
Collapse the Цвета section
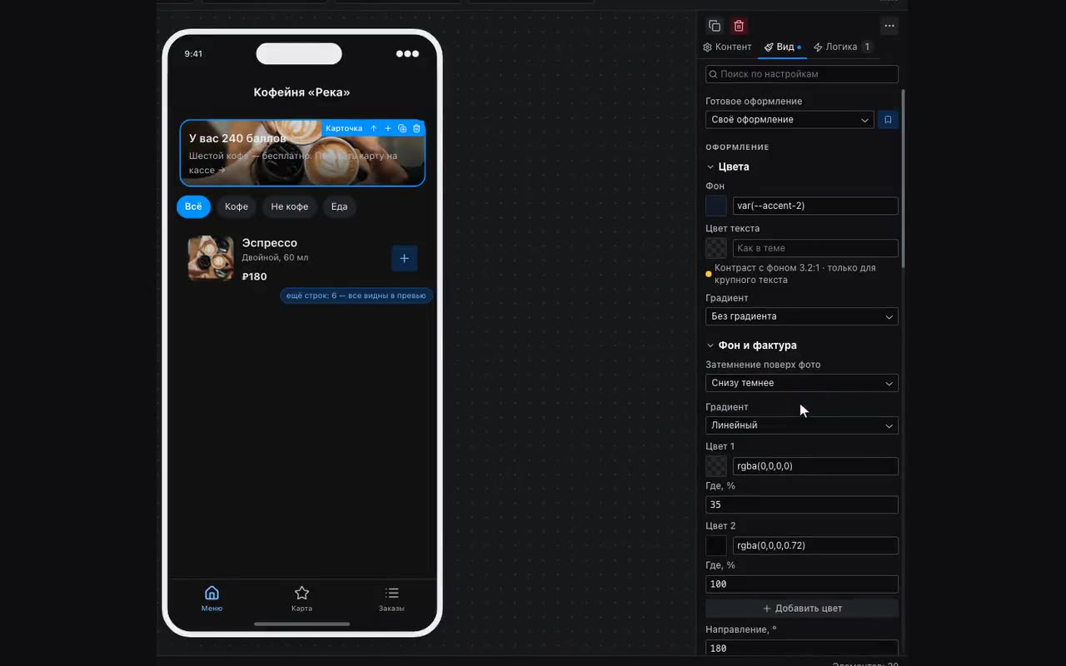point(728,166)
